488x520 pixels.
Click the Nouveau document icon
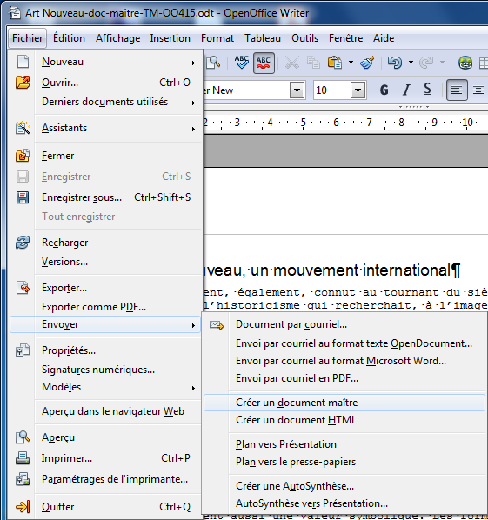pos(23,62)
